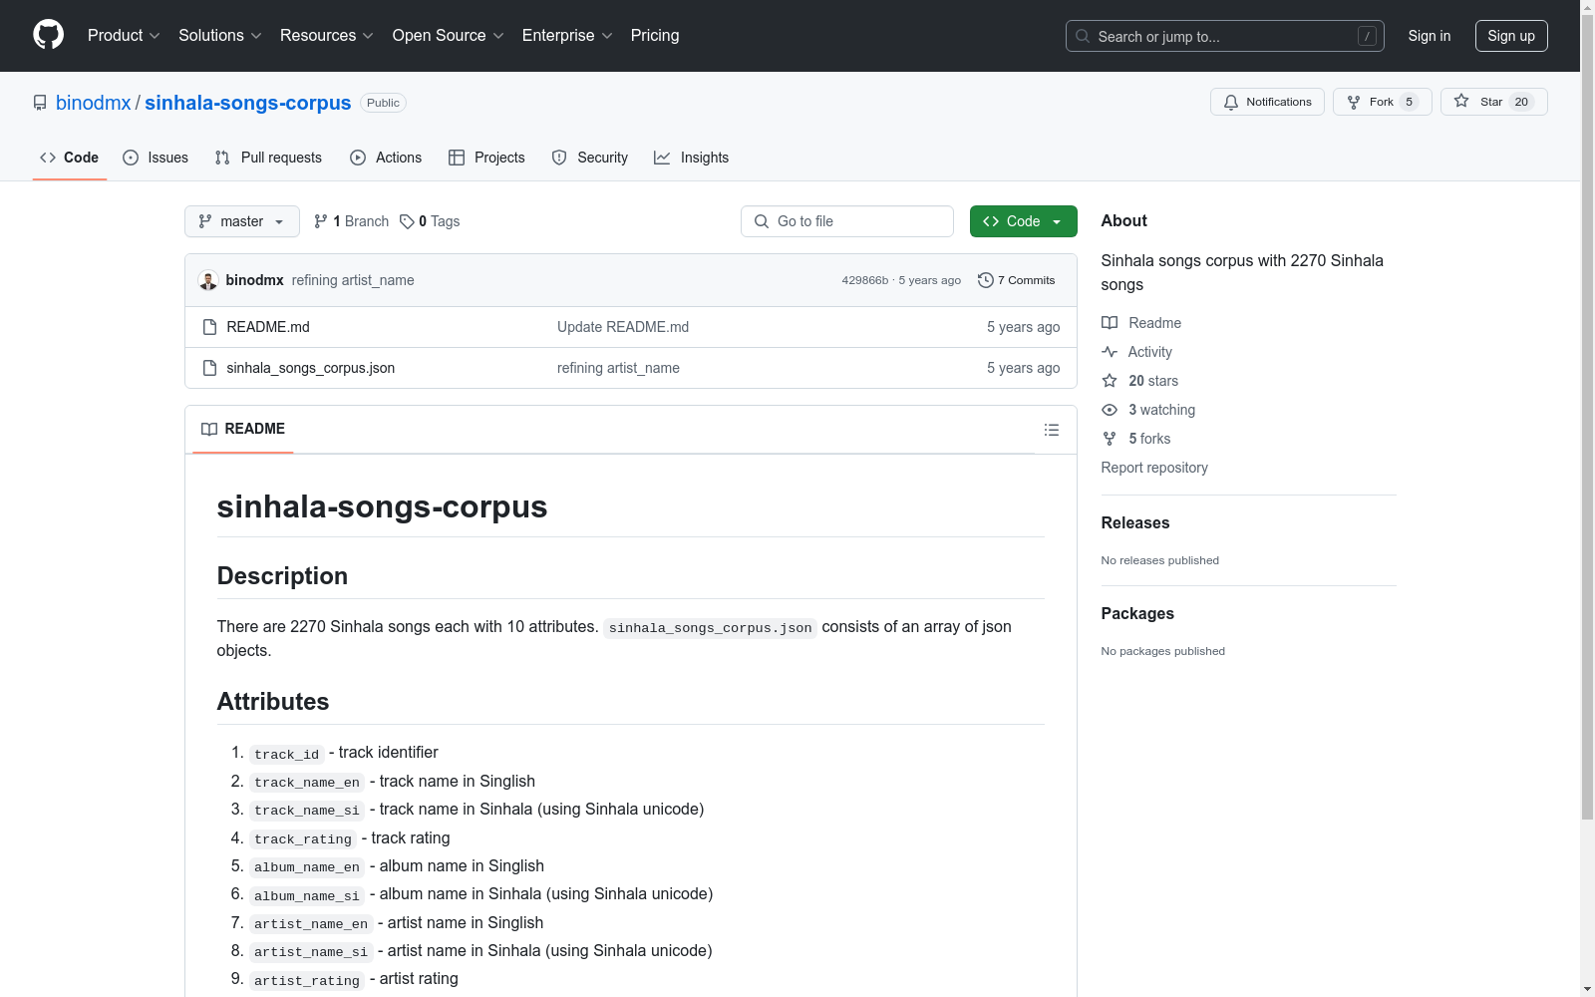Expand the Enterprise menu
This screenshot has height=997, width=1595.
[x=567, y=36]
